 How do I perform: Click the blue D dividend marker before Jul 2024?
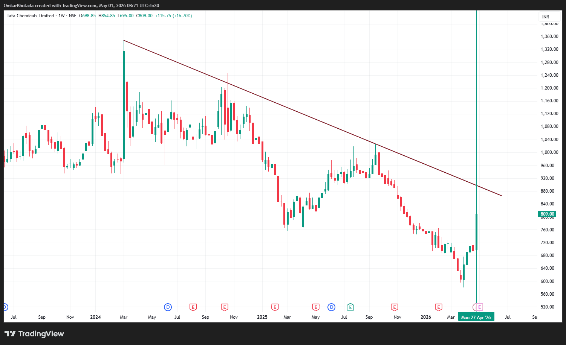pos(168,307)
